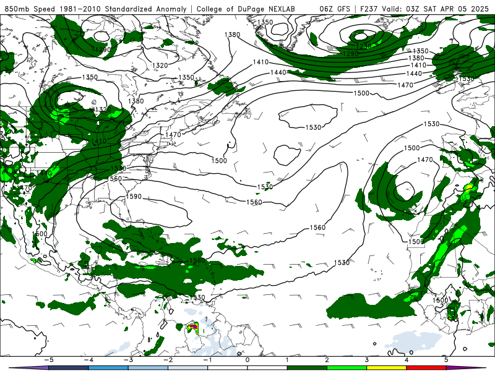Image resolution: width=495 pixels, height=371 pixels.
Task: Click the "0" label on the color scale
Action: click(x=247, y=360)
